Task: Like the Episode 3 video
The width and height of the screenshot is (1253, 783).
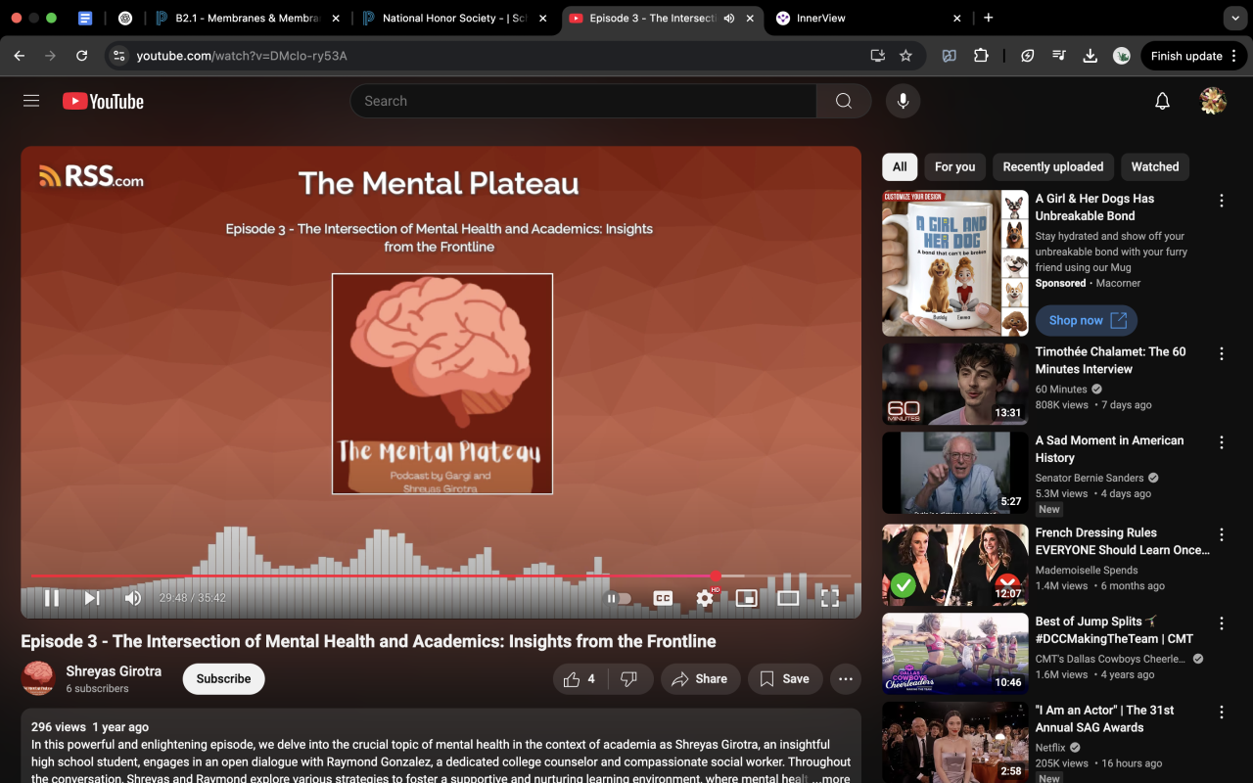Action: (x=580, y=678)
